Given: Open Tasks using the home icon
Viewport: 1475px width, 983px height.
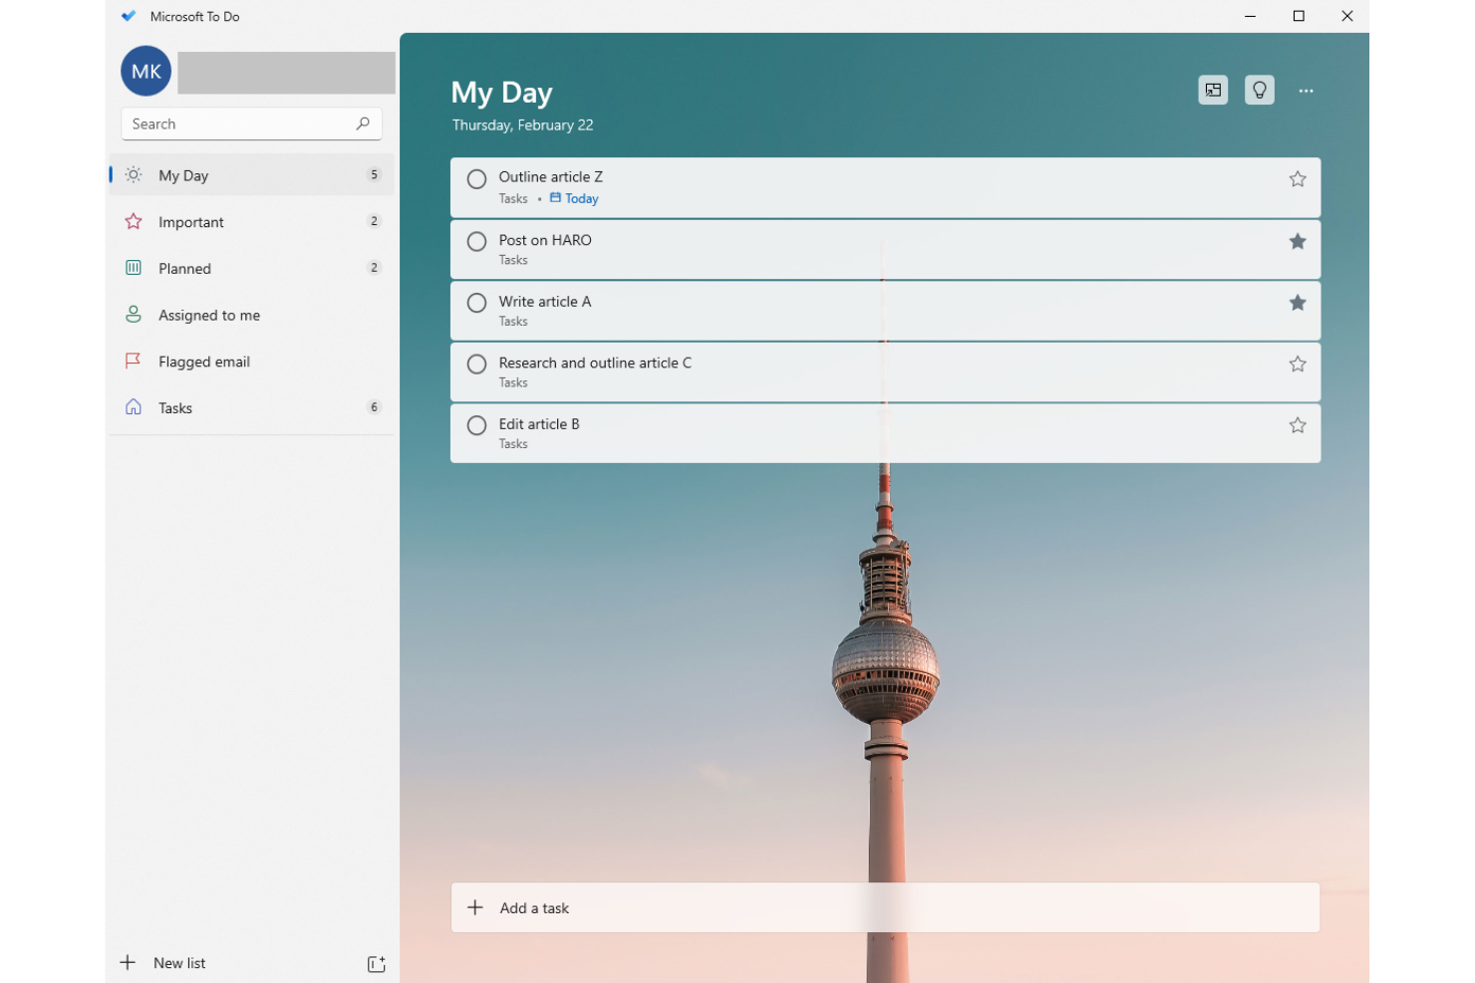Looking at the screenshot, I should 133,406.
